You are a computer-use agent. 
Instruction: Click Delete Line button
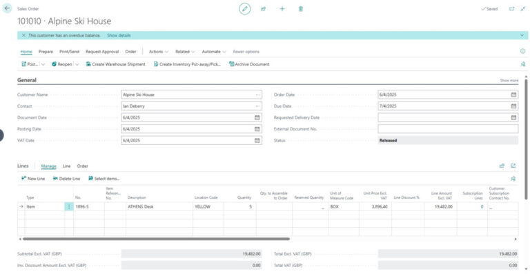click(66, 179)
